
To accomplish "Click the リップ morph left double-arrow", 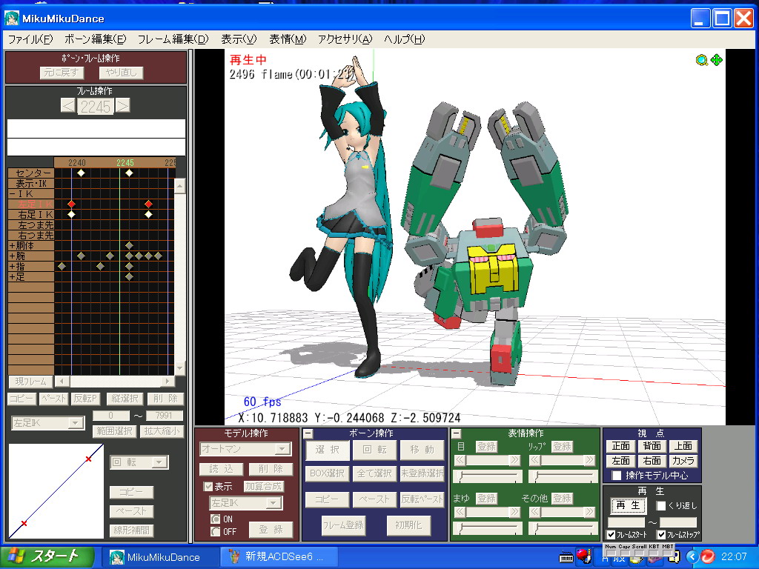I will point(535,460).
